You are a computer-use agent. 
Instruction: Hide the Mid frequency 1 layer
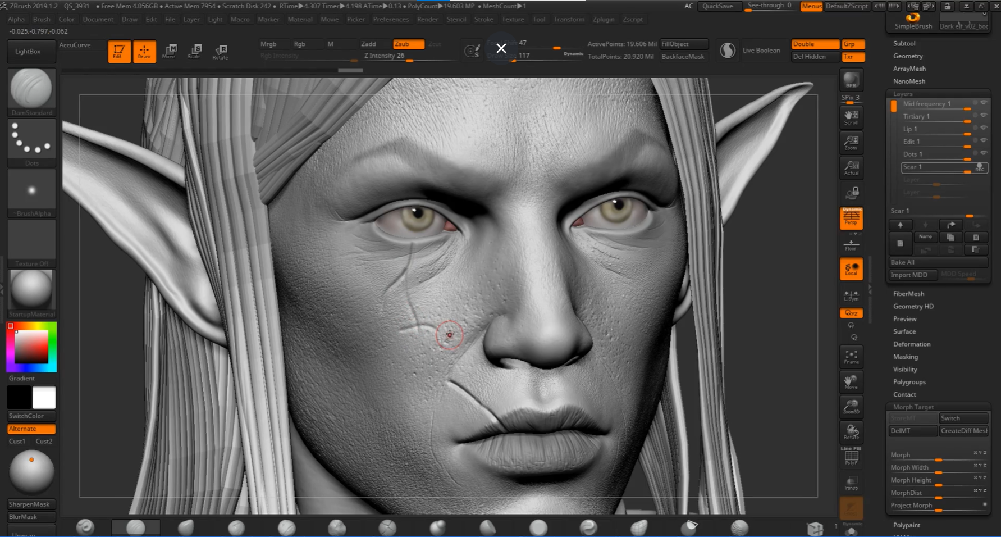point(984,103)
